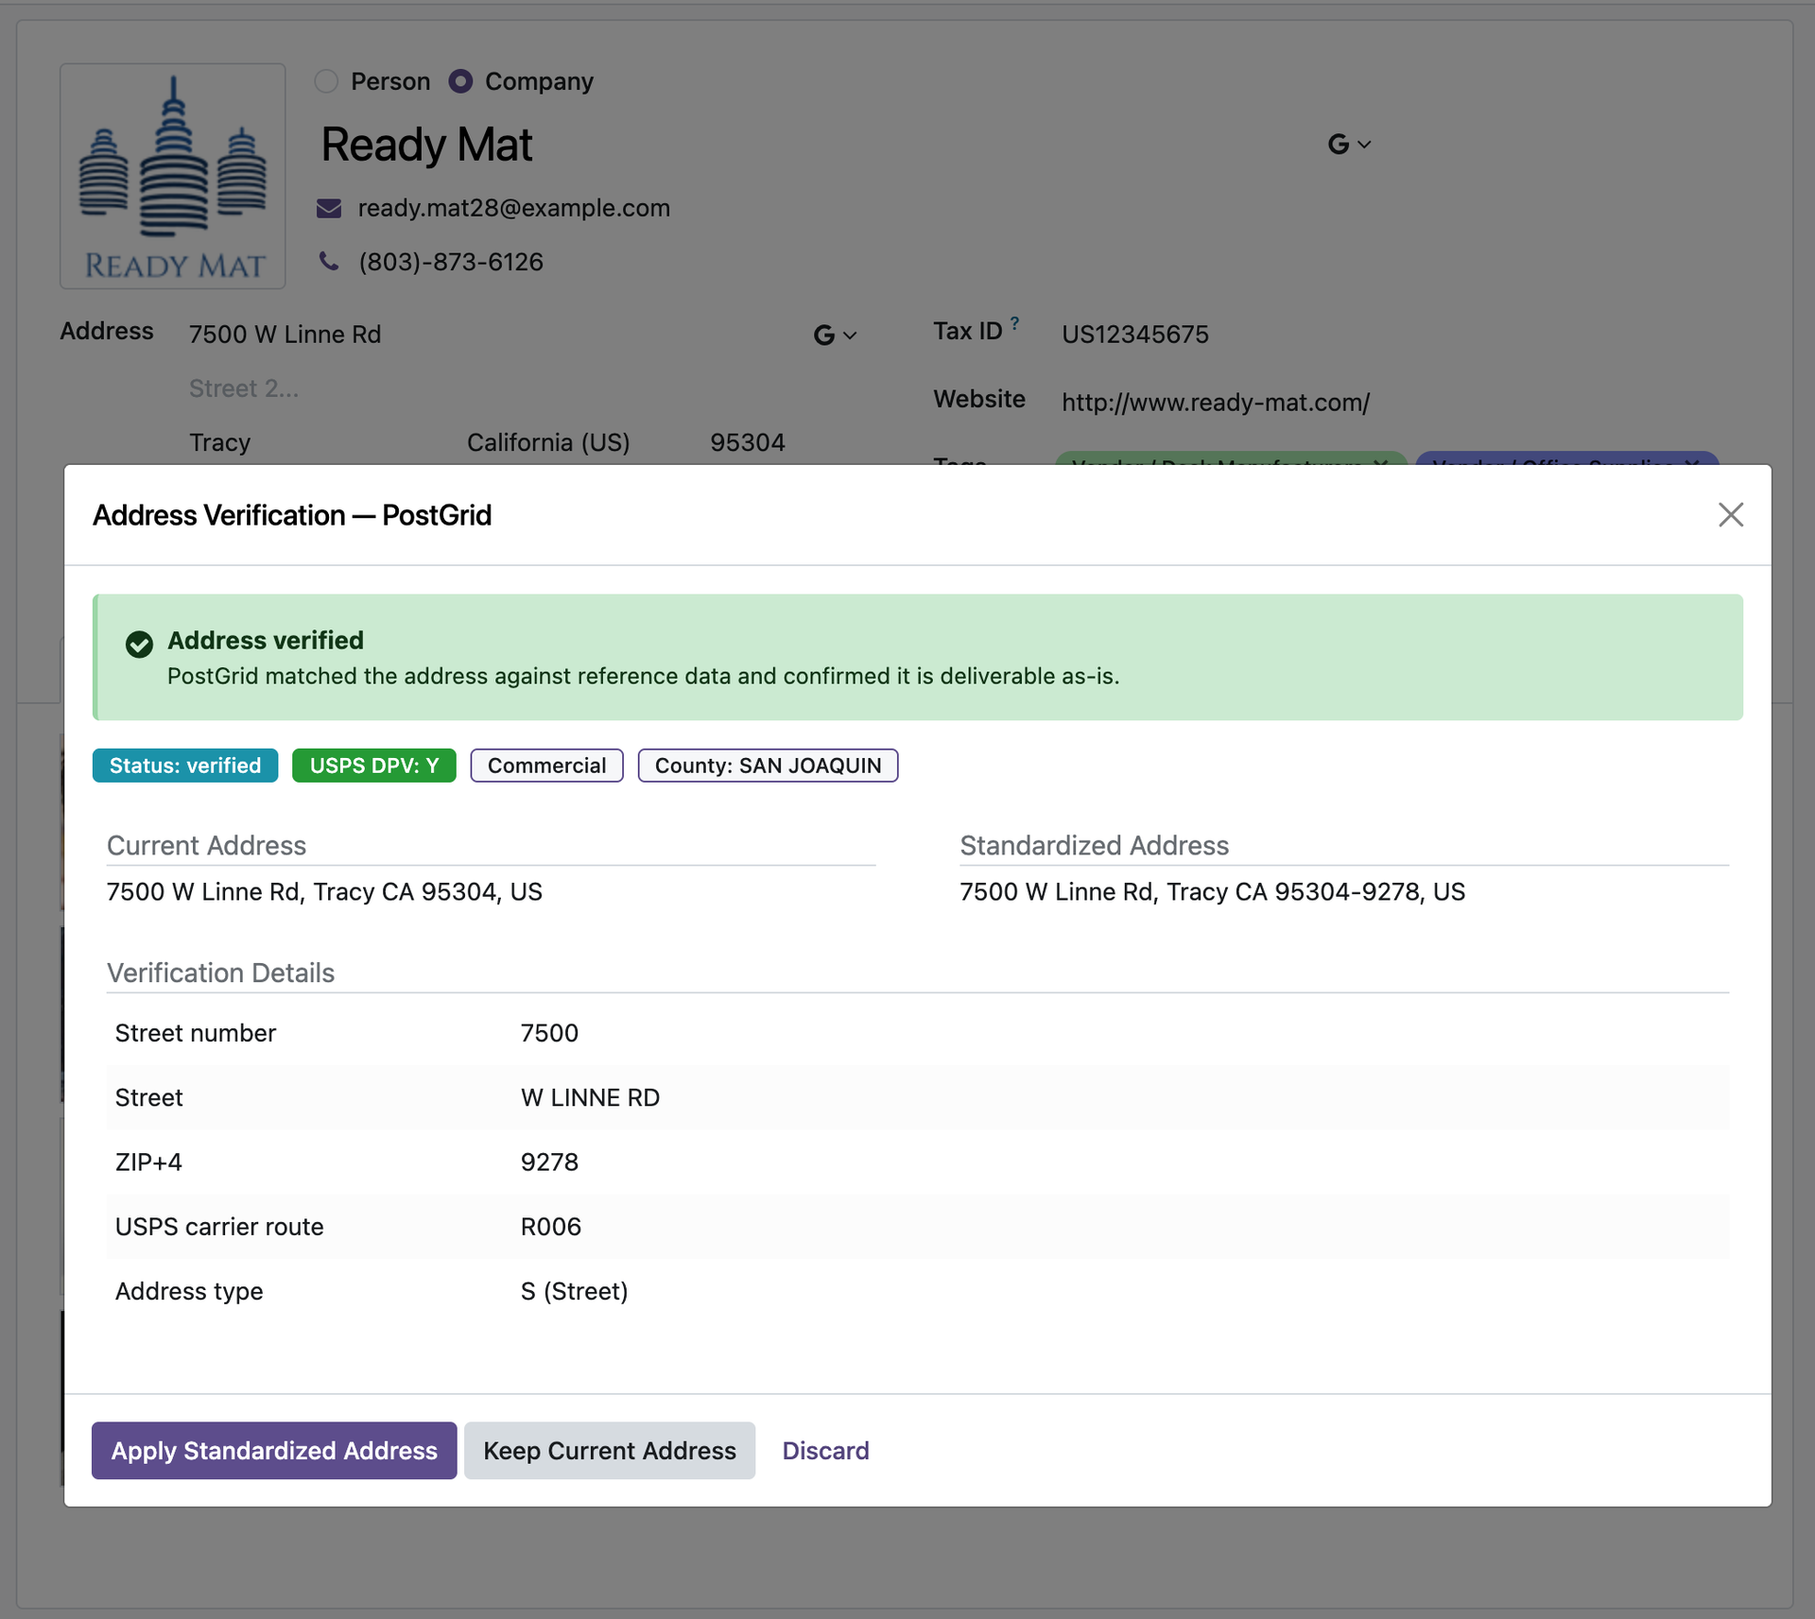Click the Tax ID field US12345675
The height and width of the screenshot is (1619, 1815).
1134,335
